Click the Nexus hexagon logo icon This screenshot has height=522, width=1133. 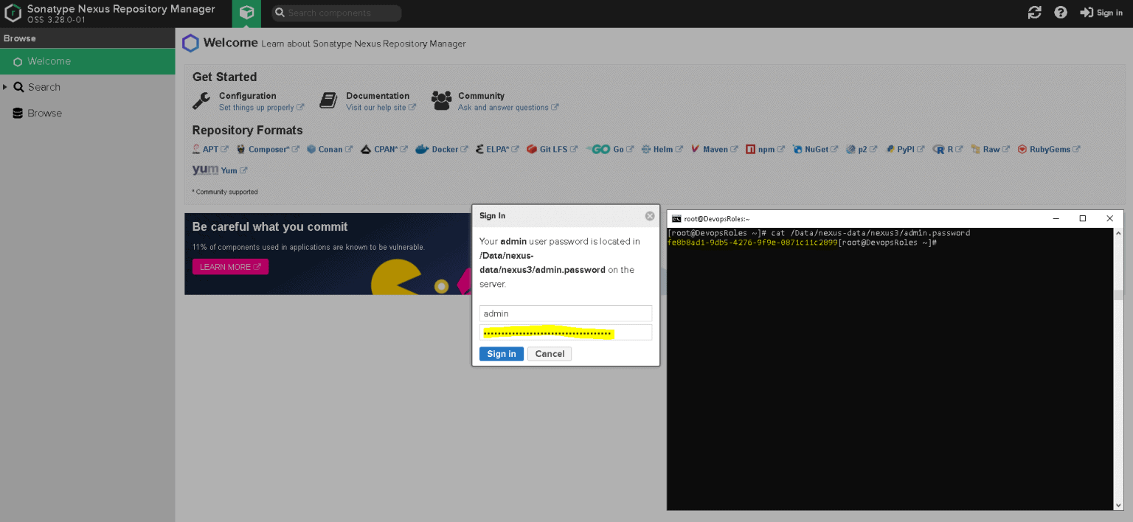pos(12,13)
